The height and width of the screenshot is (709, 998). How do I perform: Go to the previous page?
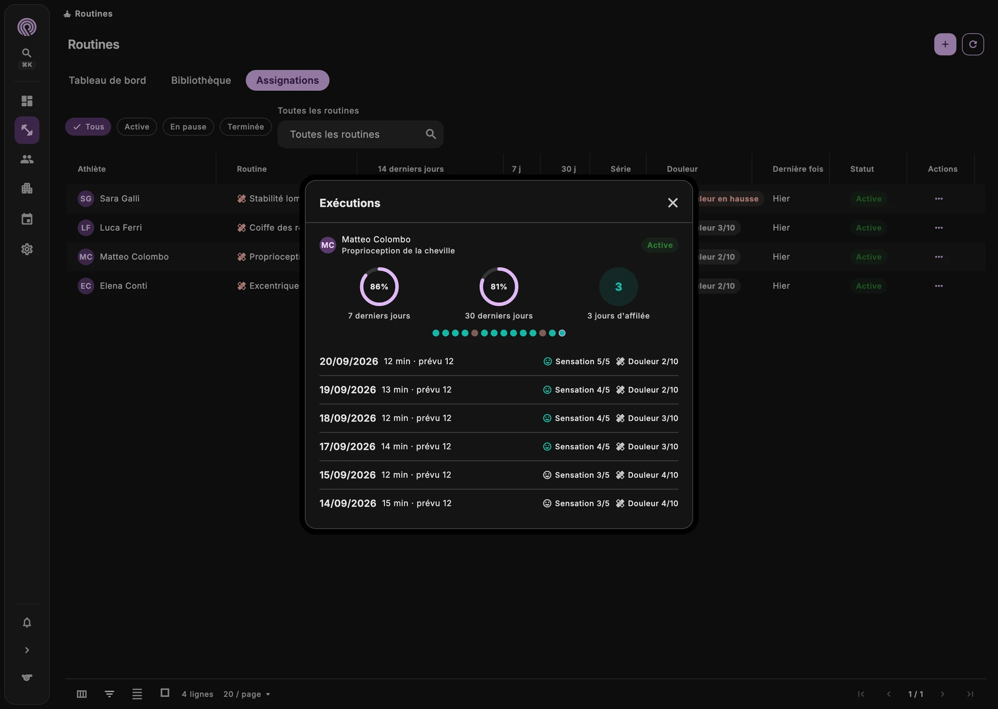point(889,694)
